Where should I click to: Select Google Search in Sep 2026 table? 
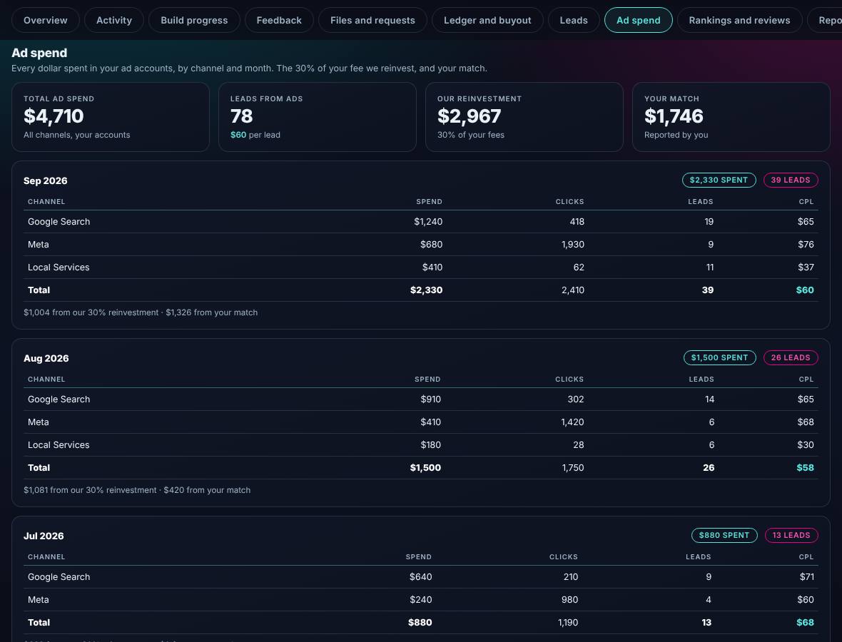pyautogui.click(x=421, y=222)
